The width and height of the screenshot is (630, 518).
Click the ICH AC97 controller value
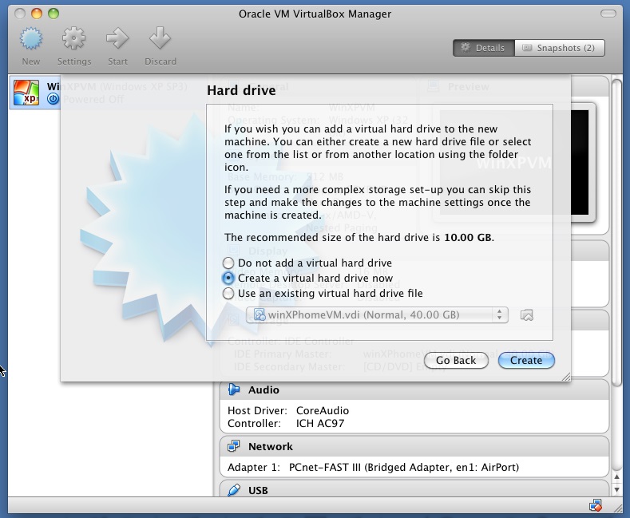tap(320, 423)
